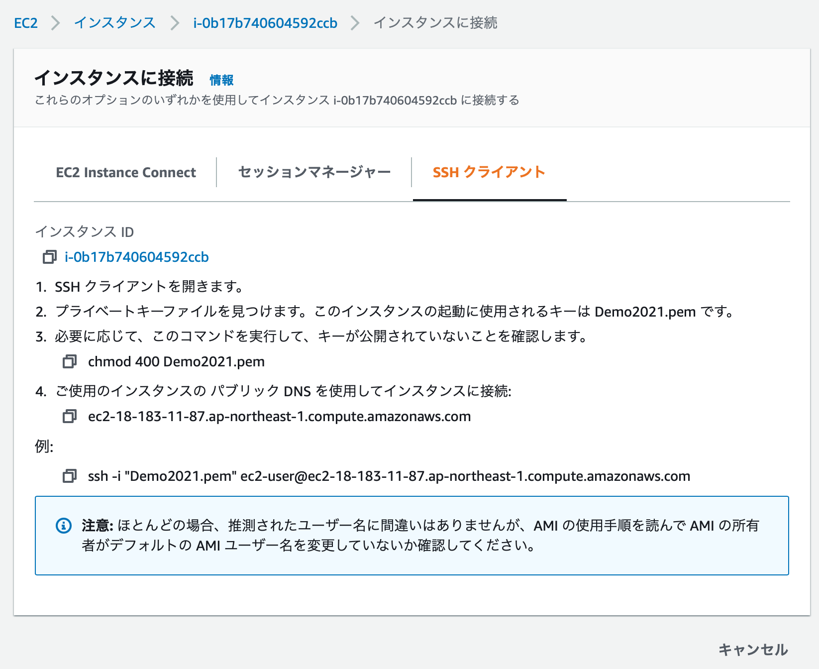
Task: Click the chevron before インスタンスに接続
Action: point(355,22)
